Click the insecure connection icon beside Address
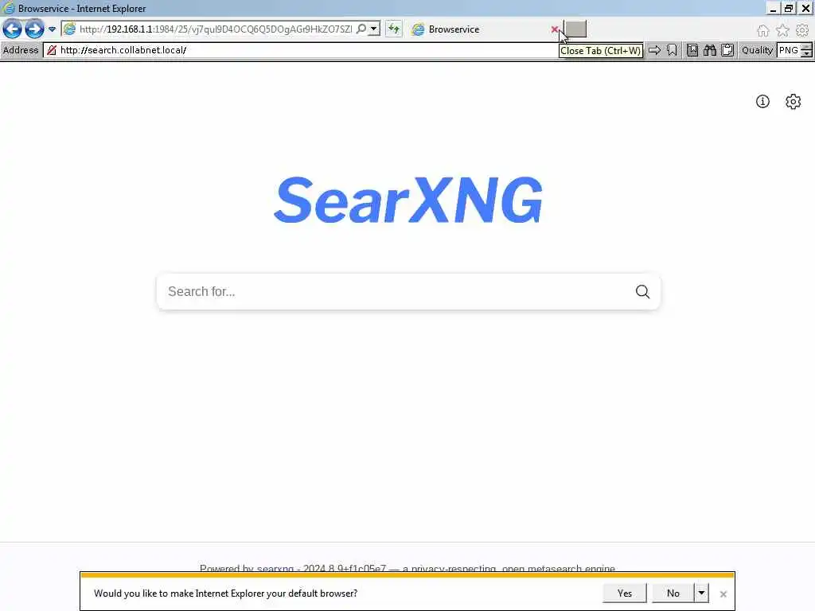The width and height of the screenshot is (815, 611). coord(52,50)
